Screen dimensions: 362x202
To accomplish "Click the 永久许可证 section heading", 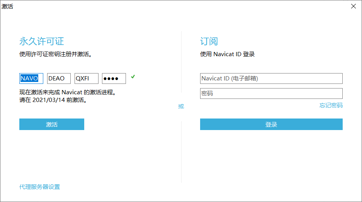I will [41, 42].
